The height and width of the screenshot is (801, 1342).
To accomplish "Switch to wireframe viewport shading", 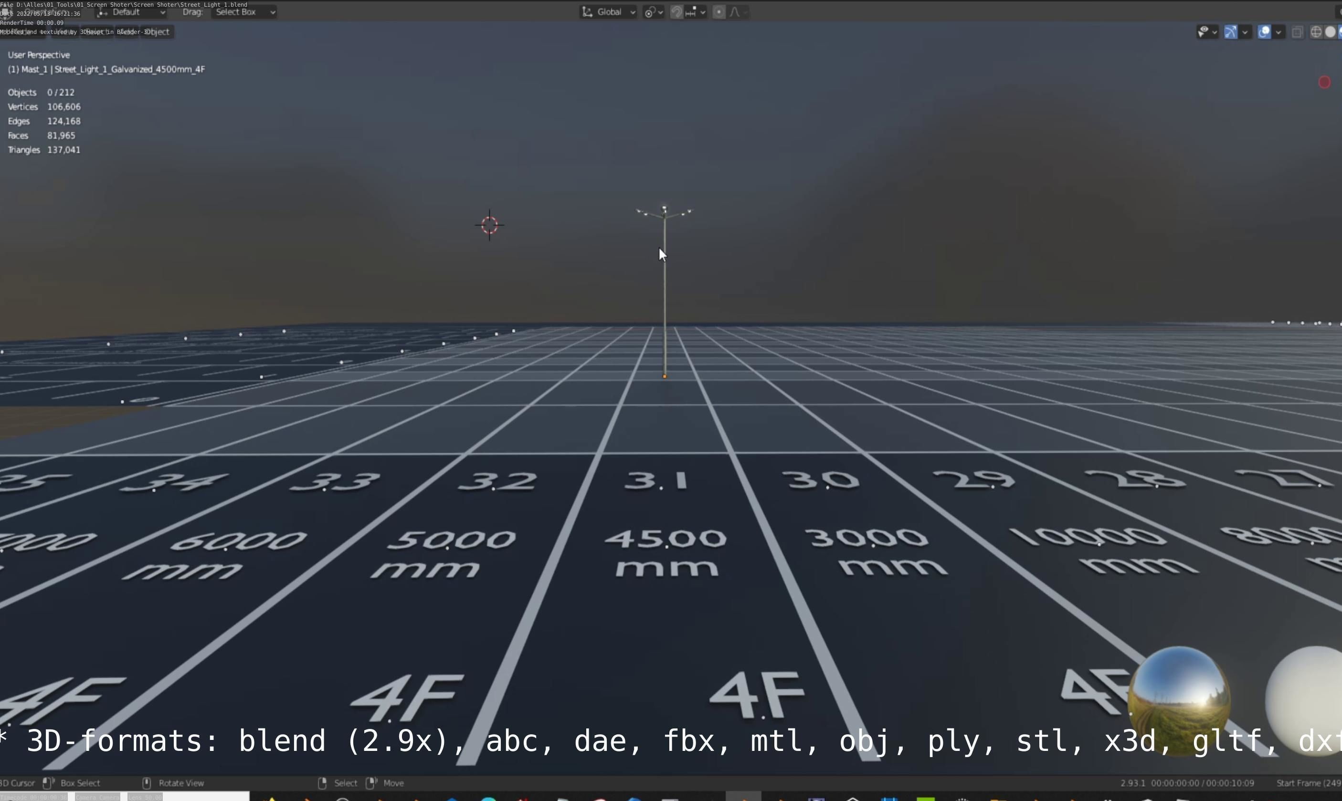I will click(1316, 32).
